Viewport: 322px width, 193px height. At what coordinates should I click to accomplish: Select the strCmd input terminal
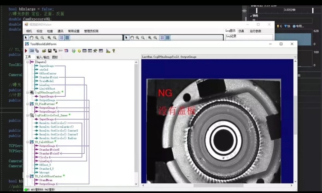[43, 70]
